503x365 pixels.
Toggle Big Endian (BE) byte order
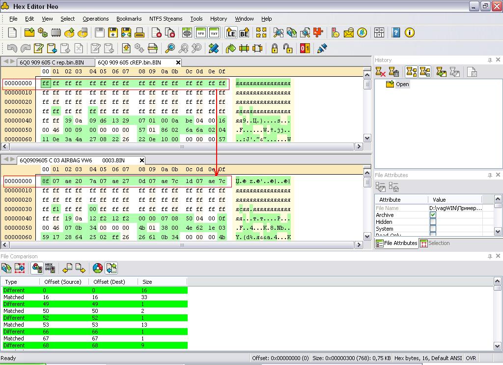(x=244, y=33)
